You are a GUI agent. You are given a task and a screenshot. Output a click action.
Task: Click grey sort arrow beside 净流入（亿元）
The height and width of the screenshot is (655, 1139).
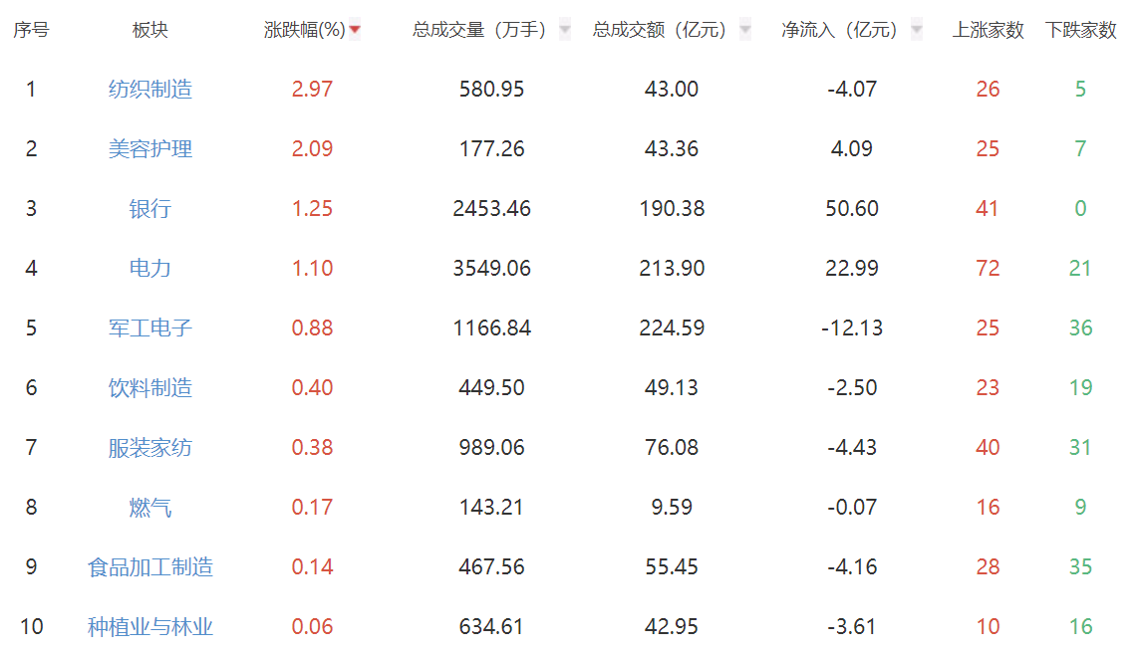(916, 30)
